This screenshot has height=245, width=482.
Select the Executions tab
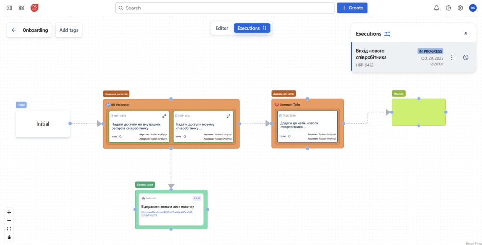252,28
